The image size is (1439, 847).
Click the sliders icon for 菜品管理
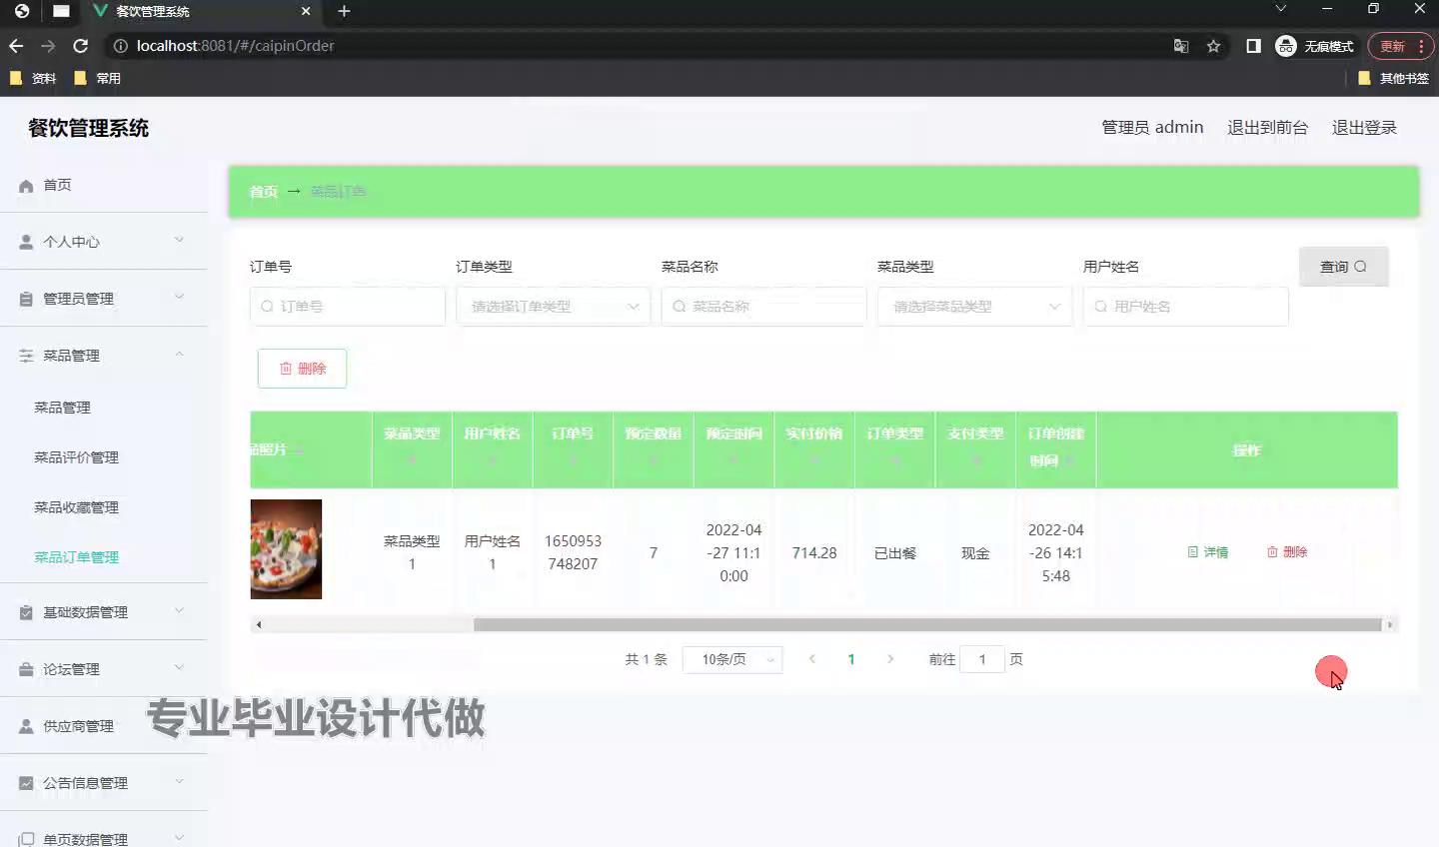(26, 356)
